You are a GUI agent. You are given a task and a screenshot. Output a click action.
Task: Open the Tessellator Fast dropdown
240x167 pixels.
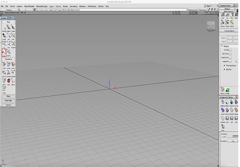point(233,141)
